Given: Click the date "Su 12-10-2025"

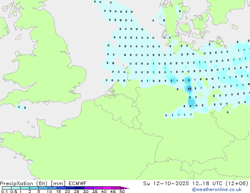Looking at the screenshot, I should [166, 184].
